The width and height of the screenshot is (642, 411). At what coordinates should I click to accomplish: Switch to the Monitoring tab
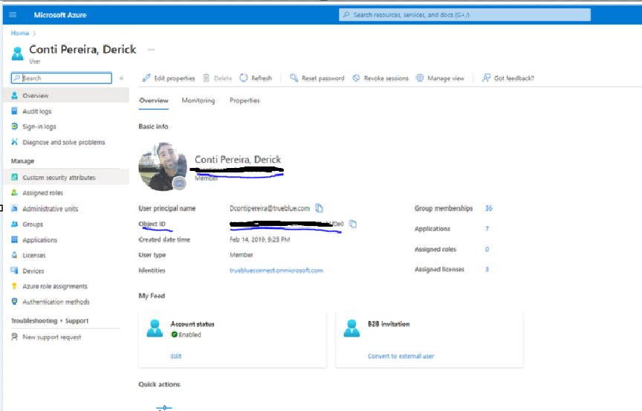tap(198, 100)
